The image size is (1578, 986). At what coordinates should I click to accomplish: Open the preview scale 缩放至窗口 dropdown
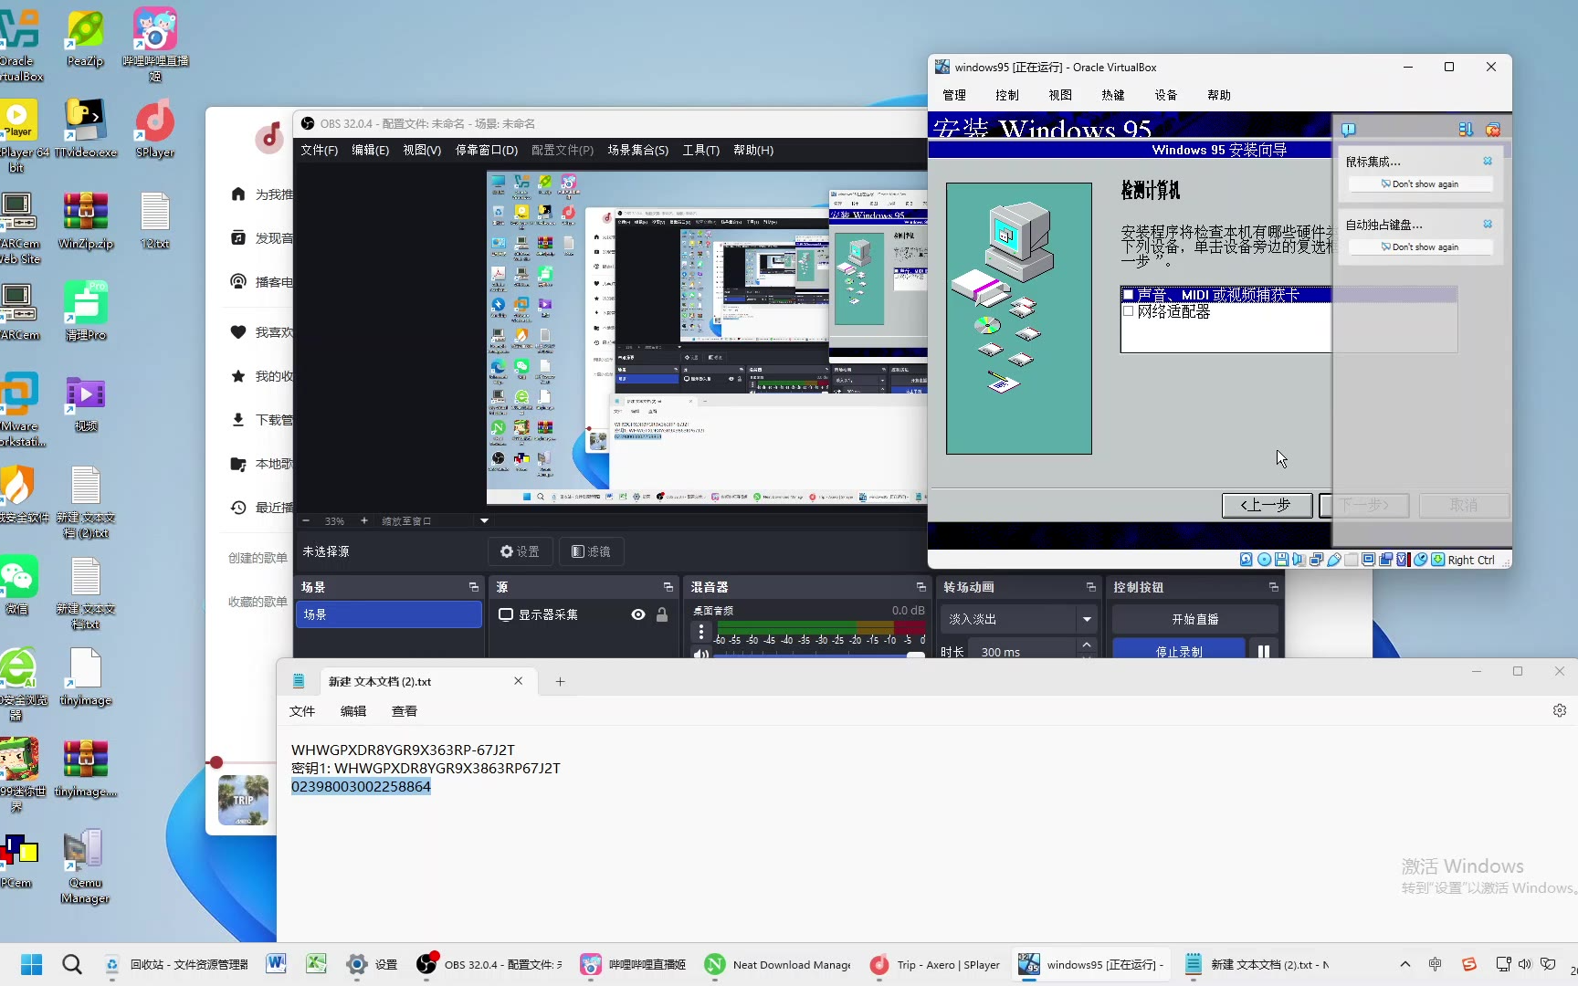click(x=484, y=520)
